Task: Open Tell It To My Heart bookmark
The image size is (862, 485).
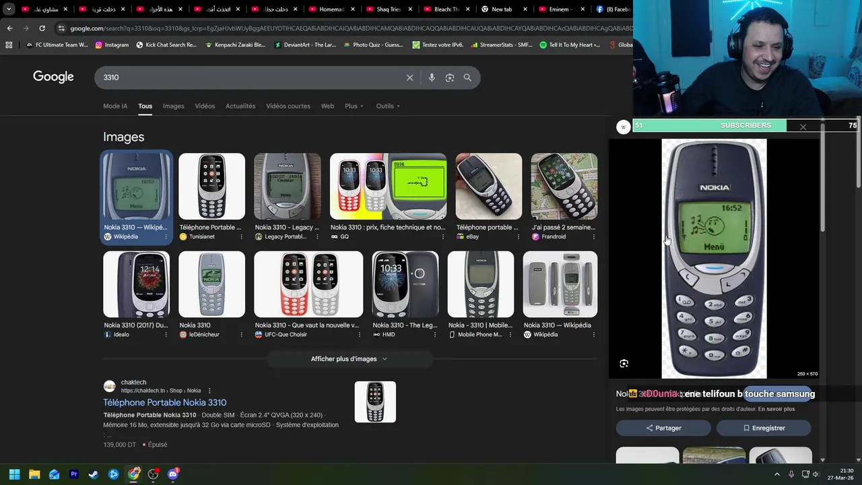Action: pyautogui.click(x=570, y=45)
